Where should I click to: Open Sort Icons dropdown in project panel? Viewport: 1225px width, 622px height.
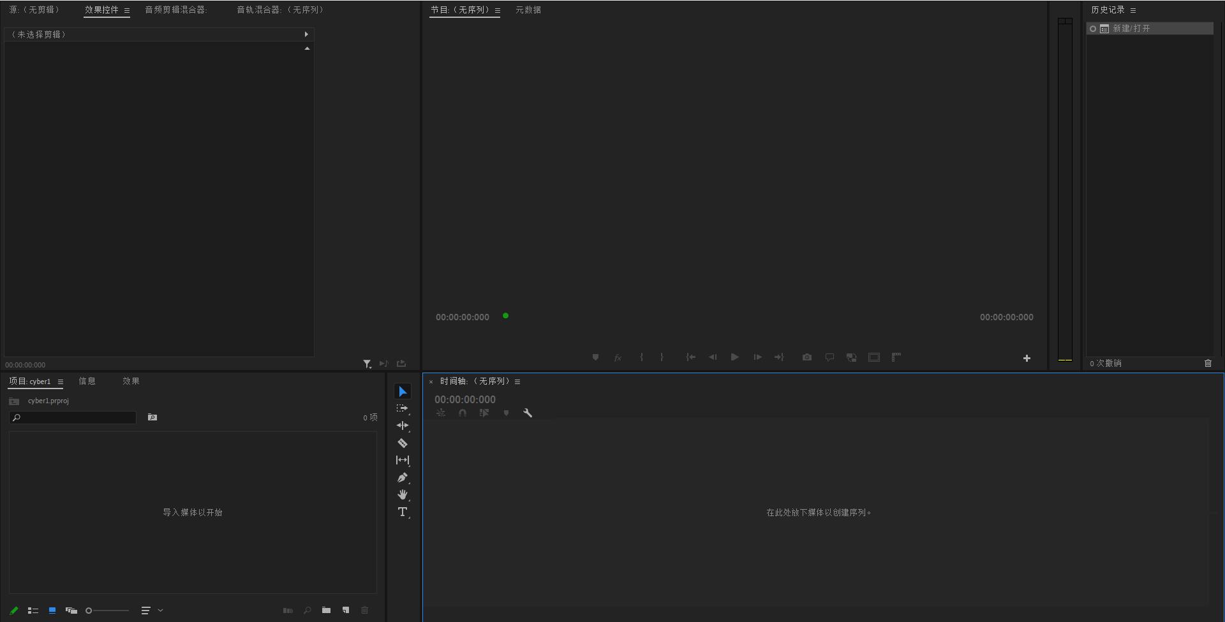click(x=152, y=611)
